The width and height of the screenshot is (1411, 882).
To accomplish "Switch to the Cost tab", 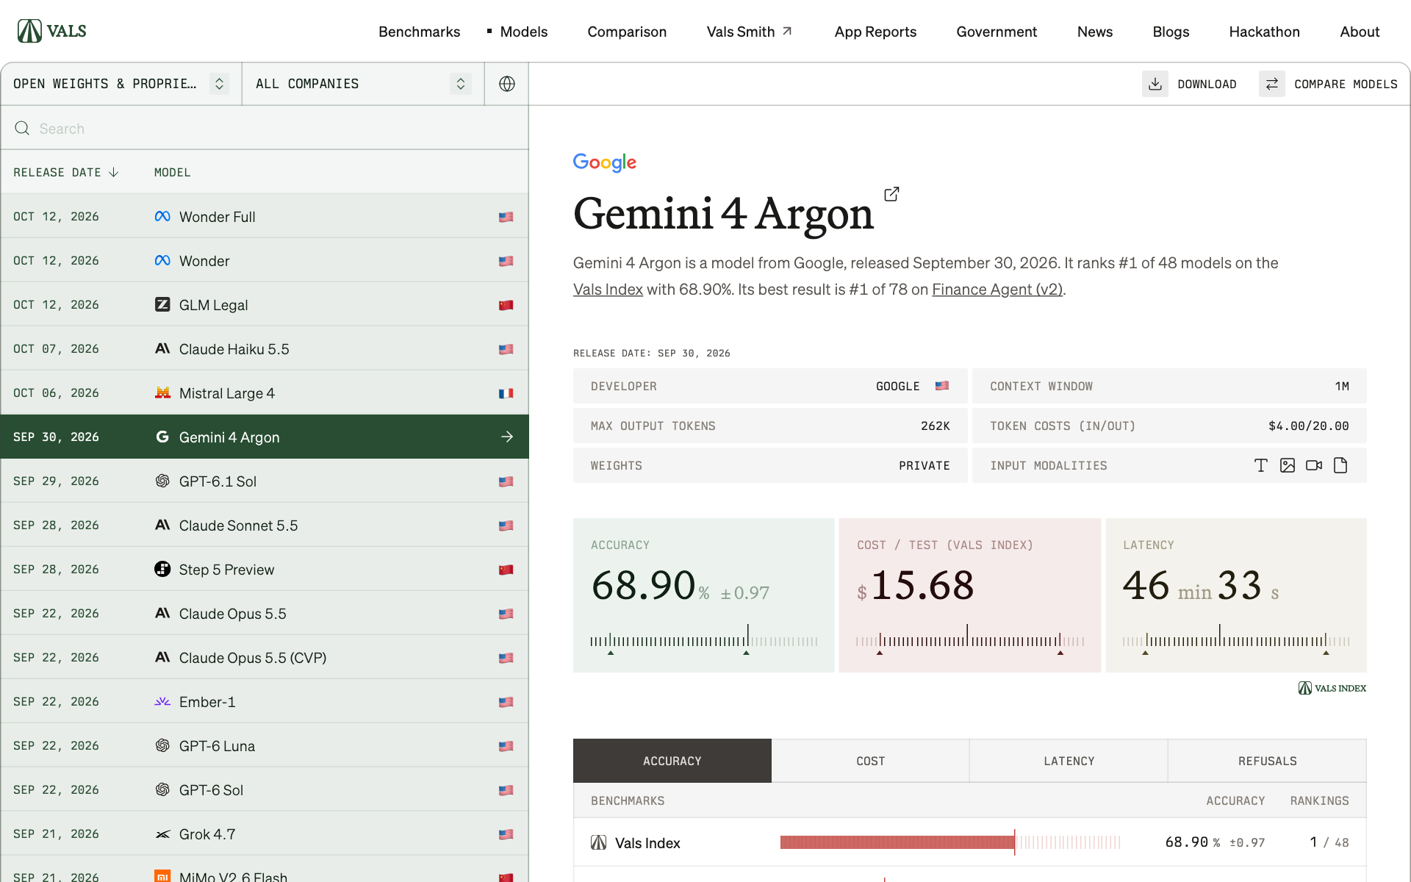I will coord(870,761).
